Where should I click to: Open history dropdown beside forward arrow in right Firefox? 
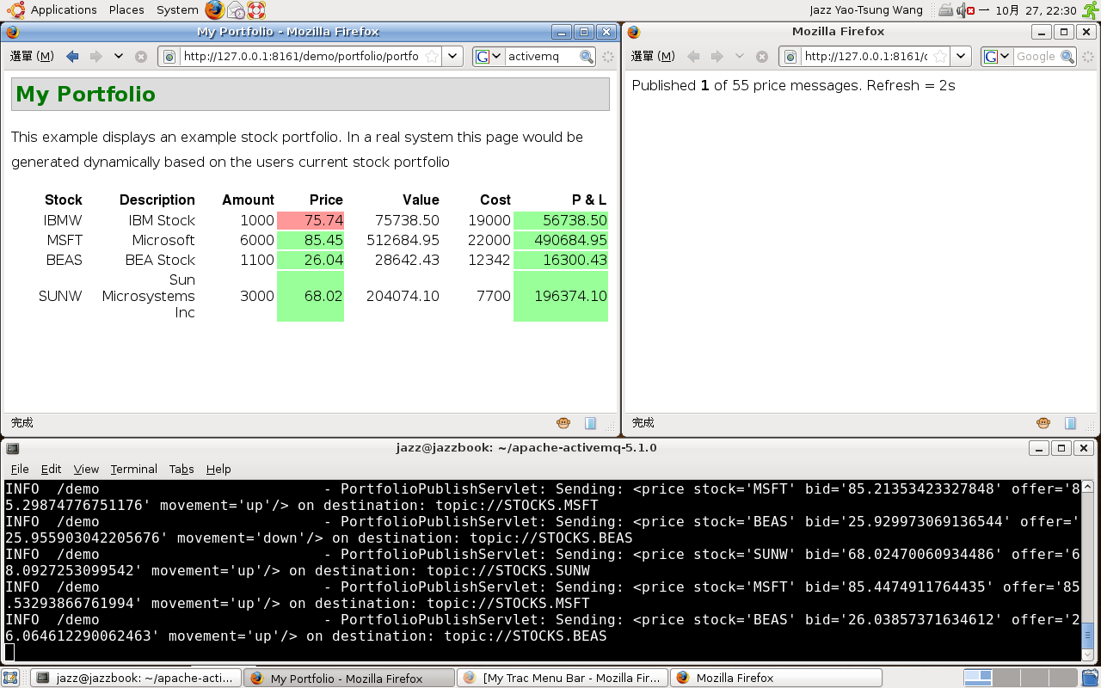point(739,57)
